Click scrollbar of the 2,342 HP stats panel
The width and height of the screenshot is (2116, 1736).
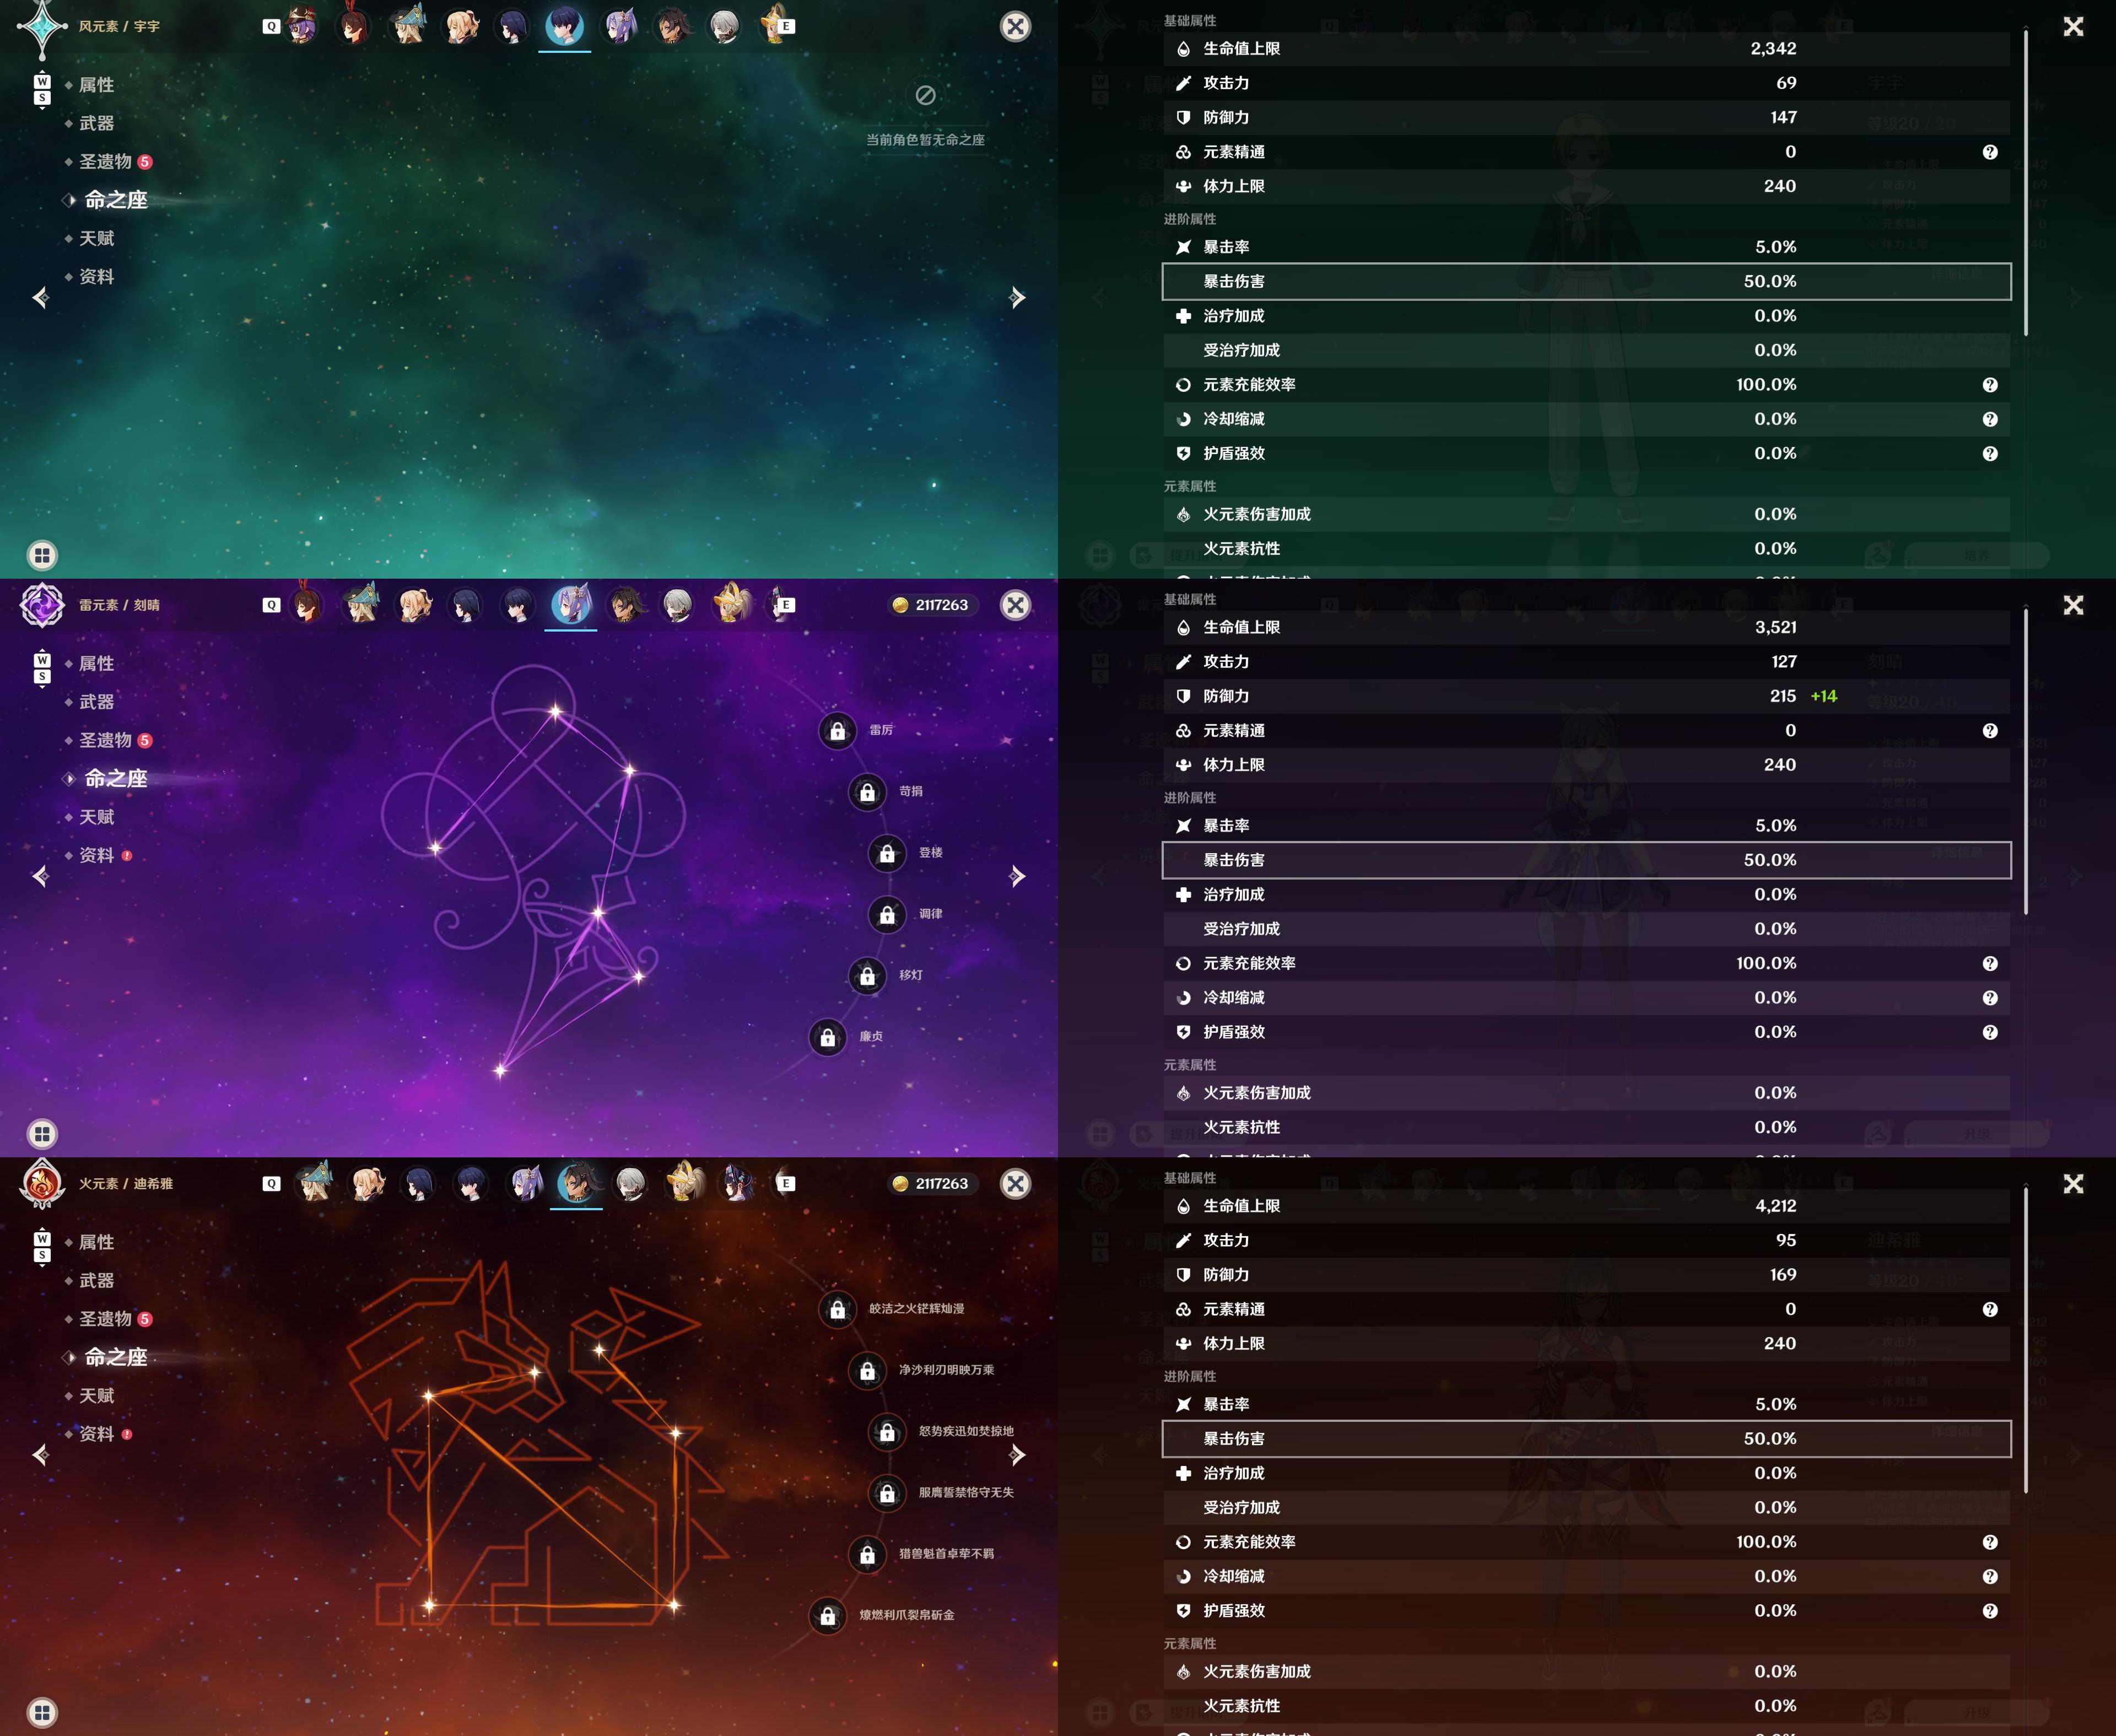[2026, 183]
